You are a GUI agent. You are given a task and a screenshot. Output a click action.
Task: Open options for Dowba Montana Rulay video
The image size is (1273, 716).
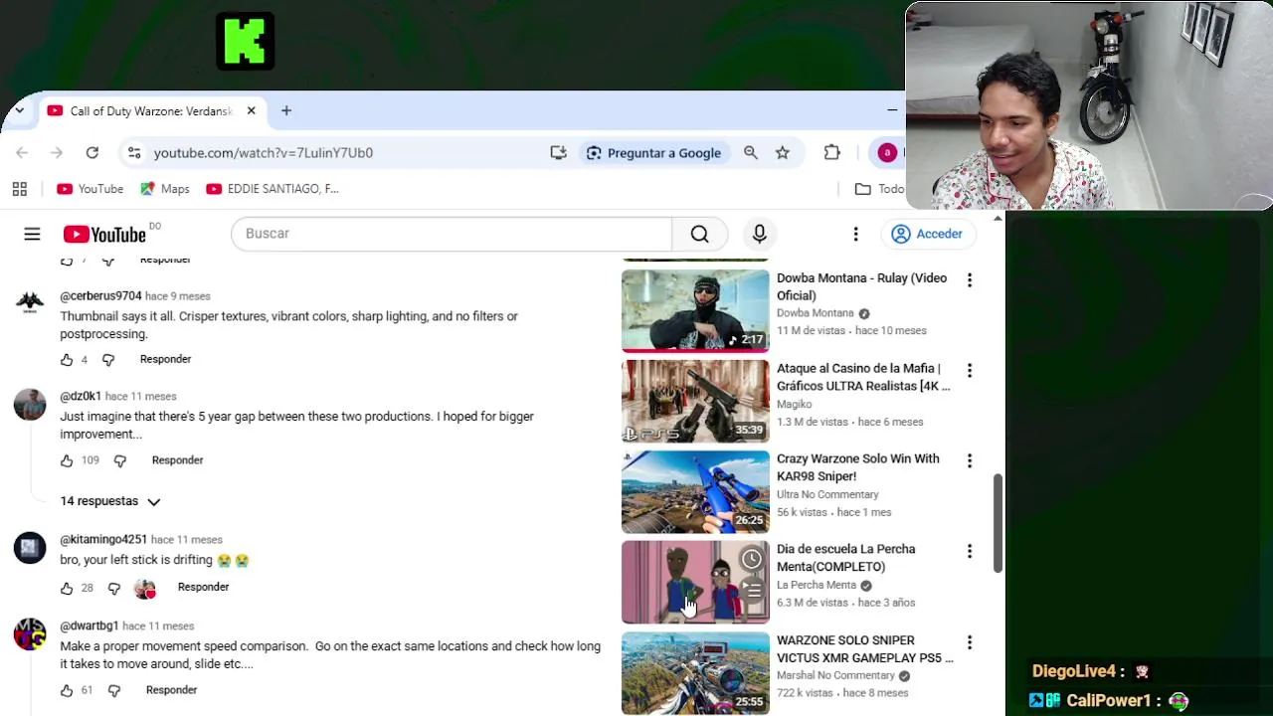[x=970, y=280]
